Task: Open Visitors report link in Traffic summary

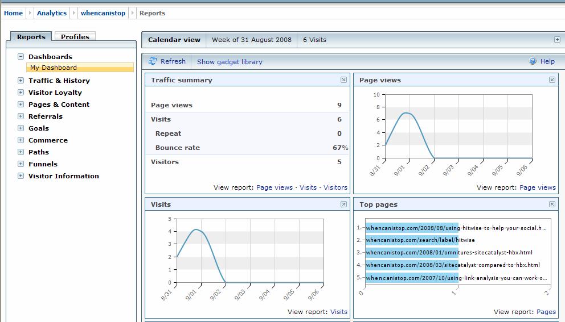Action: [x=335, y=187]
